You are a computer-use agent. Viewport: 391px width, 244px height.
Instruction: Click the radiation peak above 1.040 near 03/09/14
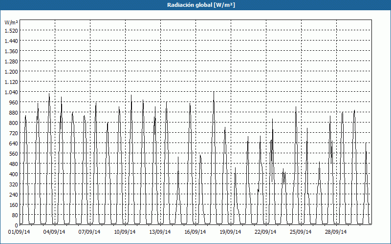click(x=49, y=94)
